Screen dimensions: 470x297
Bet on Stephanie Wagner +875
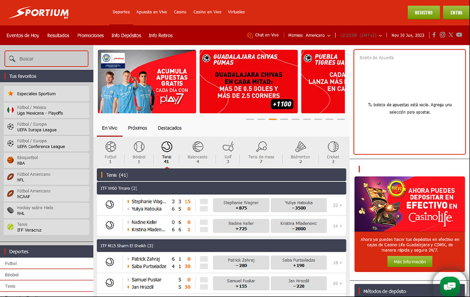pyautogui.click(x=241, y=205)
